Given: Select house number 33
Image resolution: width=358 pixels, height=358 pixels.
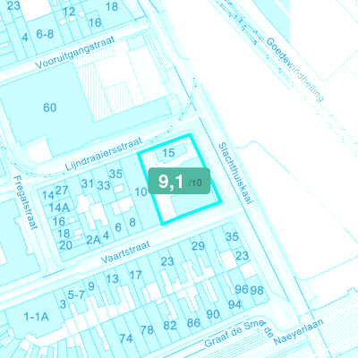Looking at the screenshot, I should 104,185.
